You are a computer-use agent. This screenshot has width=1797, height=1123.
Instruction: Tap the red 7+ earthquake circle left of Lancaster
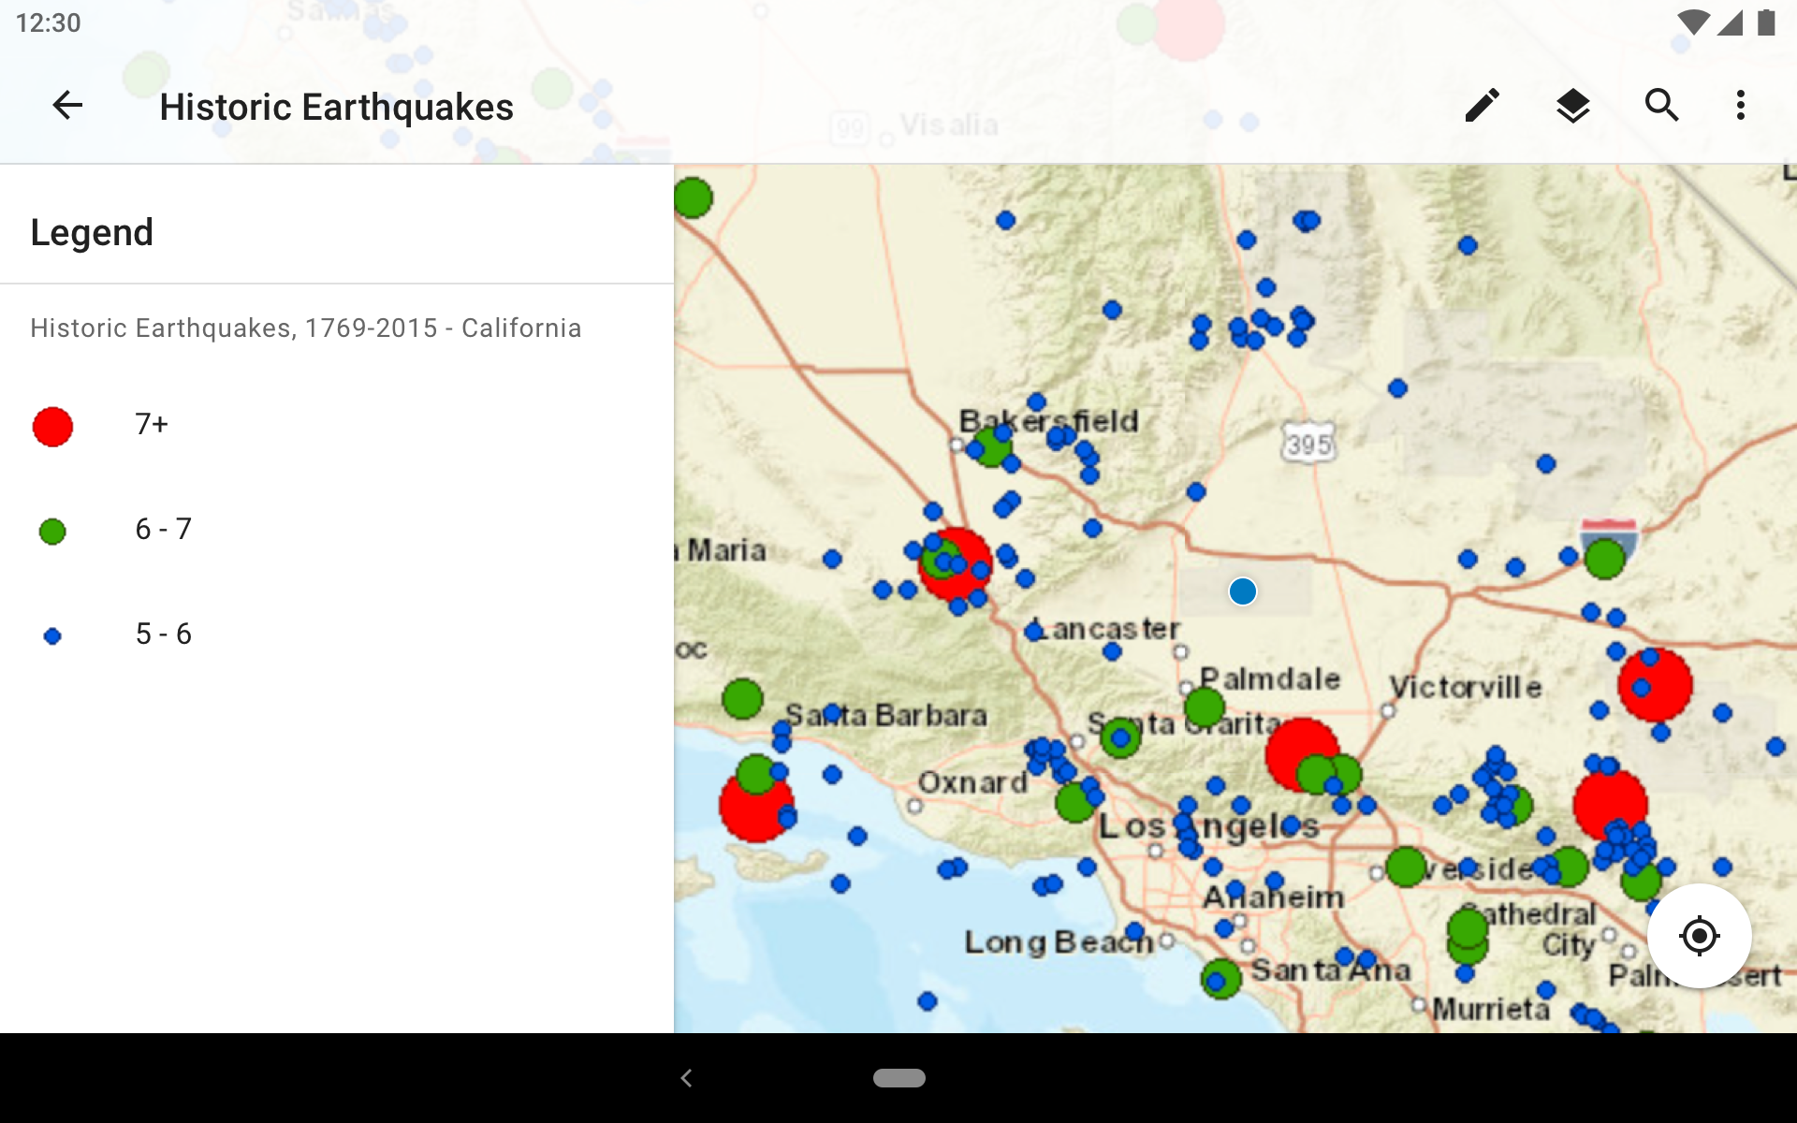point(956,564)
